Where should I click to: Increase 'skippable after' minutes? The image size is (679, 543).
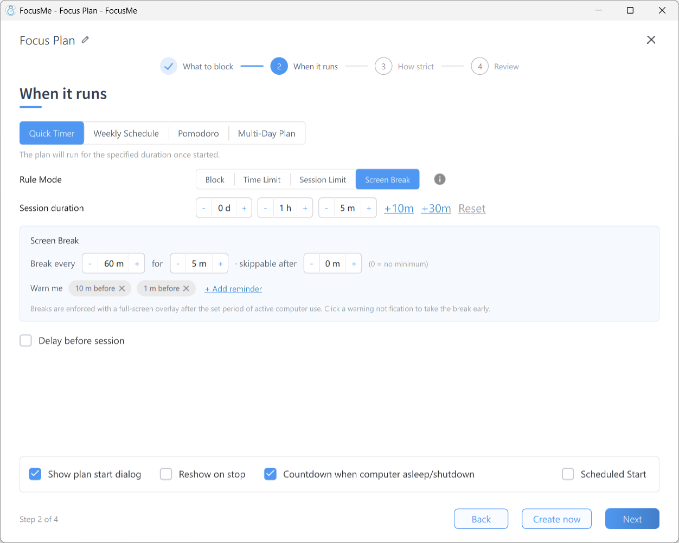click(354, 264)
